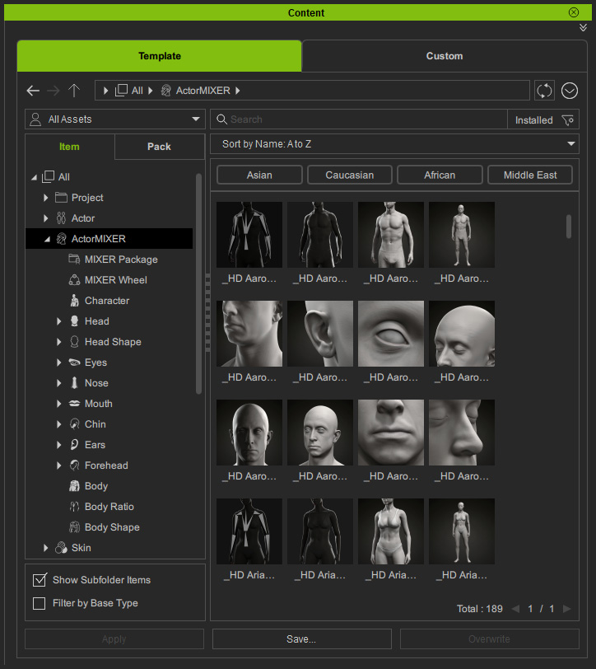The height and width of the screenshot is (669, 596).
Task: Open the All Assets dropdown
Action: pyautogui.click(x=115, y=119)
